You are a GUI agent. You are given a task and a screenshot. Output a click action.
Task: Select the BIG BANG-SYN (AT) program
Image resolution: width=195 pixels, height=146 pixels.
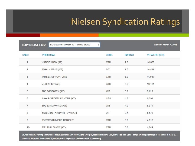(53, 91)
